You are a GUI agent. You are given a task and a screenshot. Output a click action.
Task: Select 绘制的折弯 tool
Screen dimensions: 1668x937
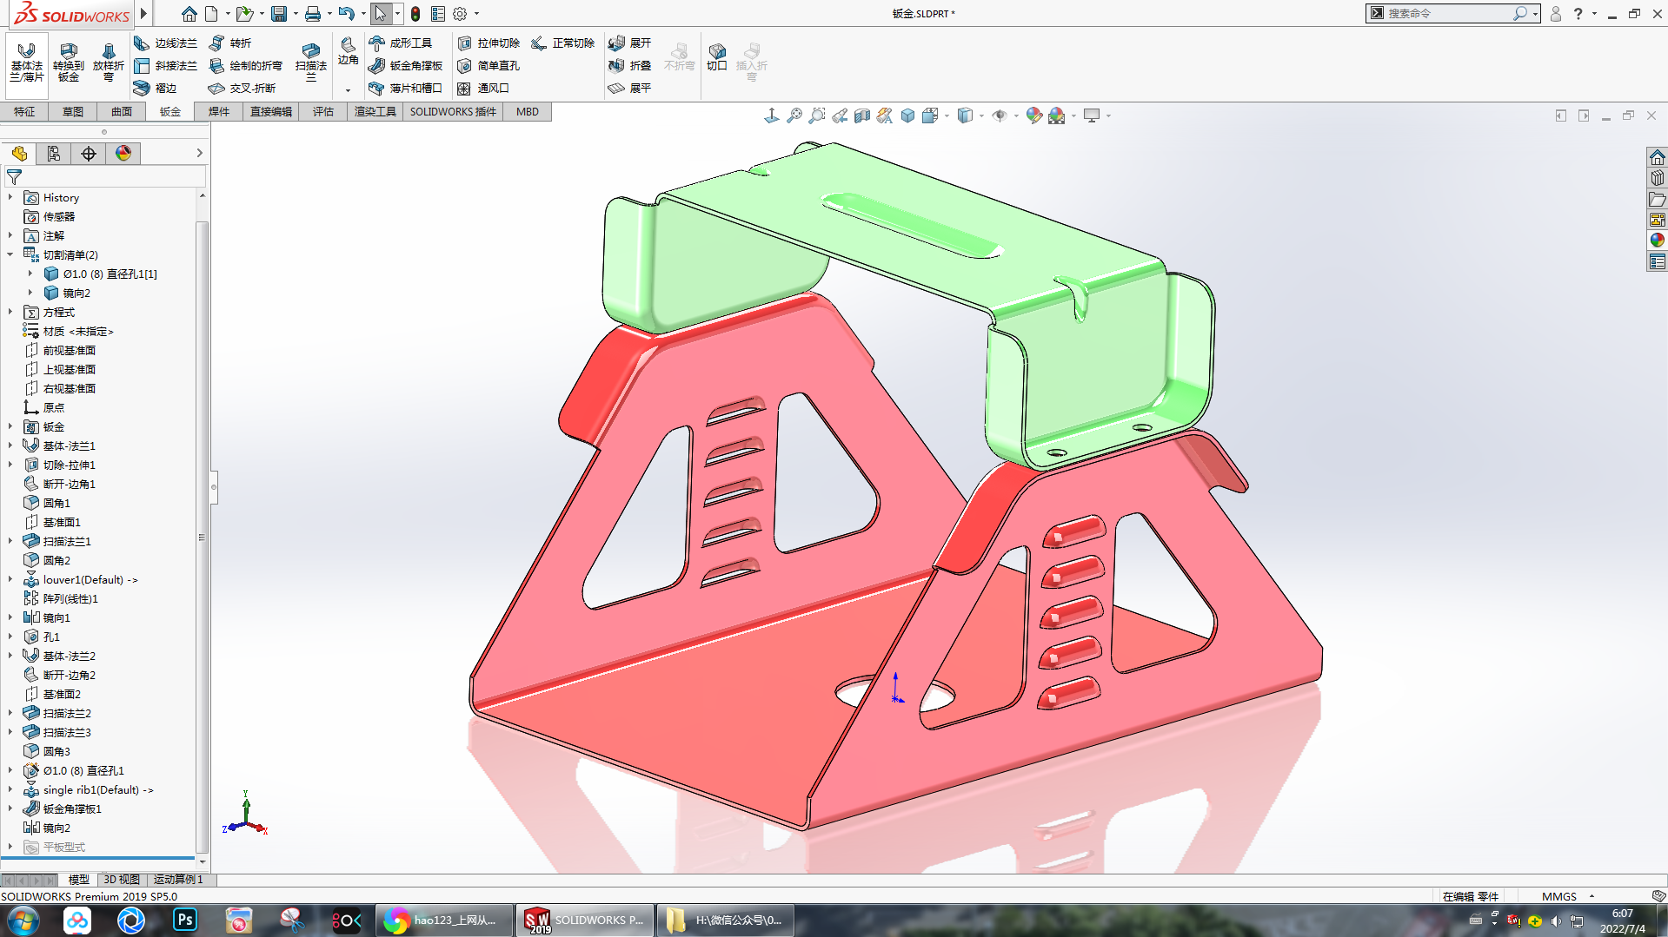(246, 65)
